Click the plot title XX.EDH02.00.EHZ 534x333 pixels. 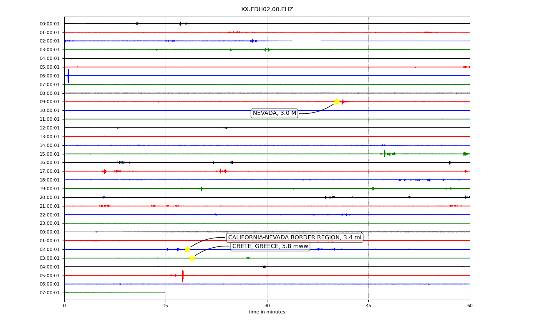(x=267, y=10)
